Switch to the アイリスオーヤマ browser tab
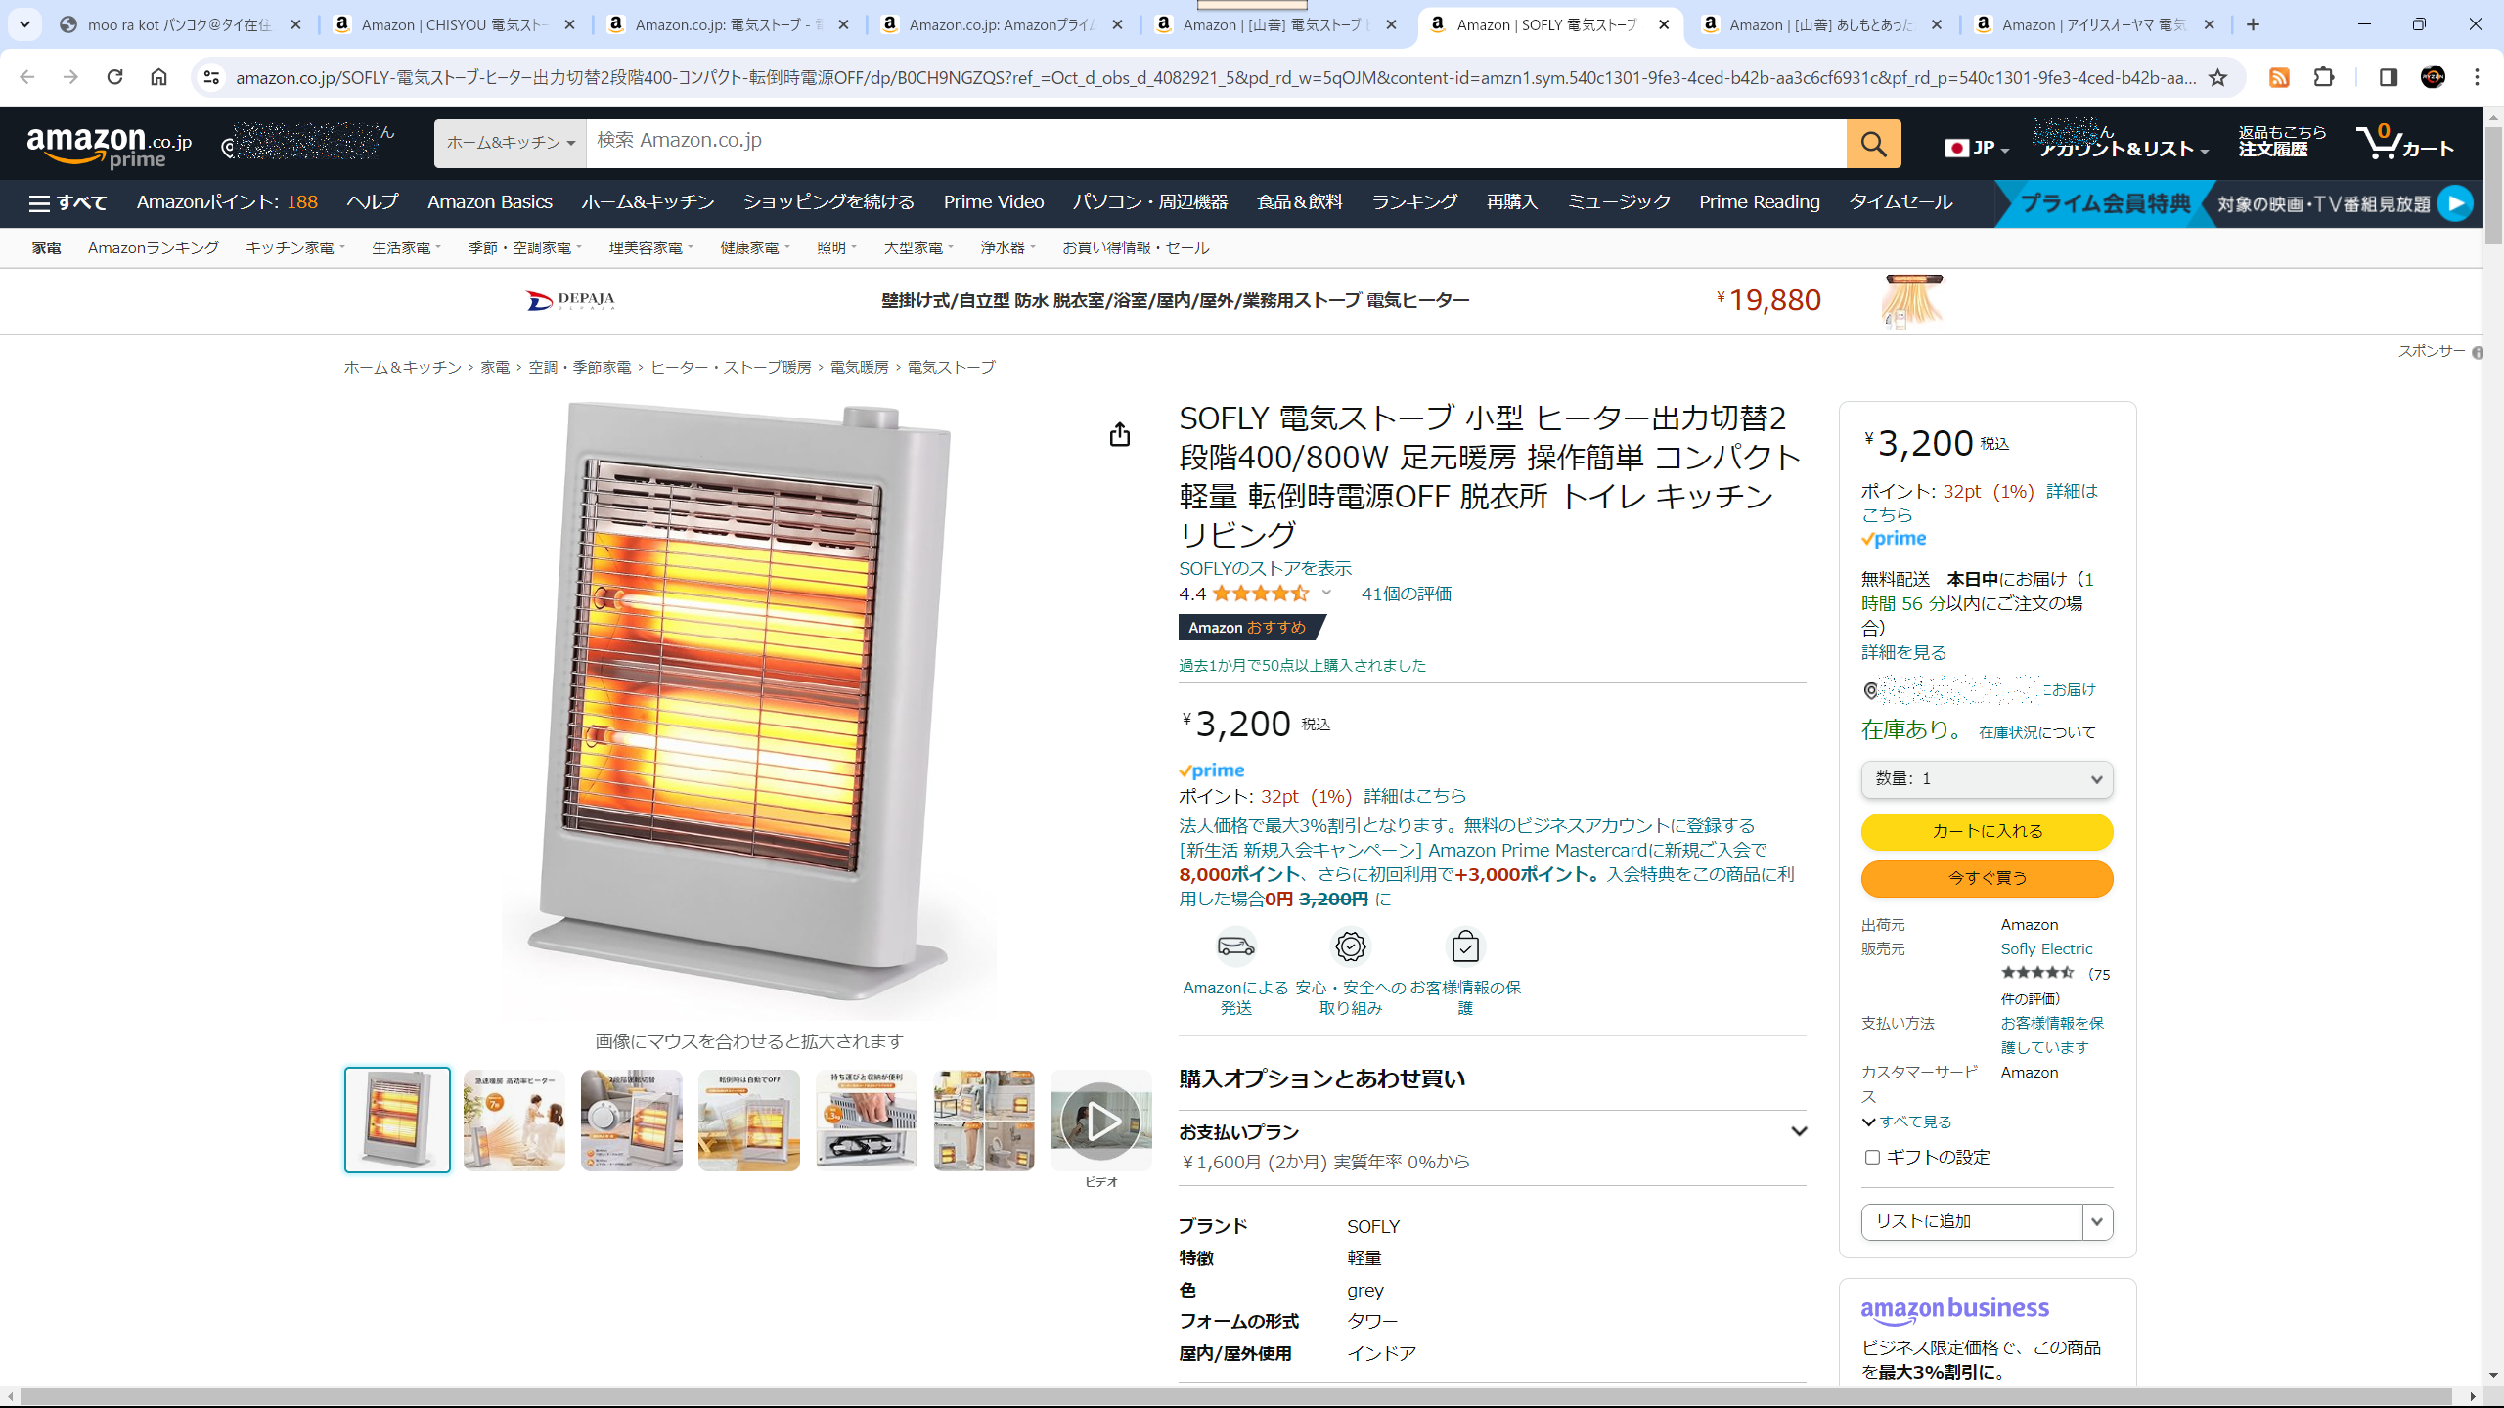 click(x=2093, y=24)
